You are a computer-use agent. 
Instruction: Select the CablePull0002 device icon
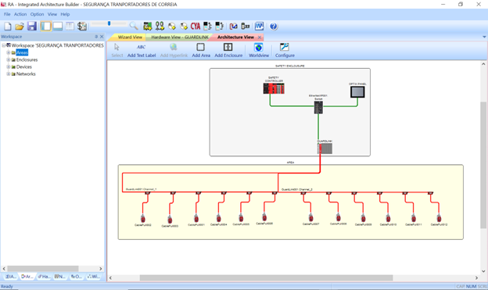click(143, 218)
